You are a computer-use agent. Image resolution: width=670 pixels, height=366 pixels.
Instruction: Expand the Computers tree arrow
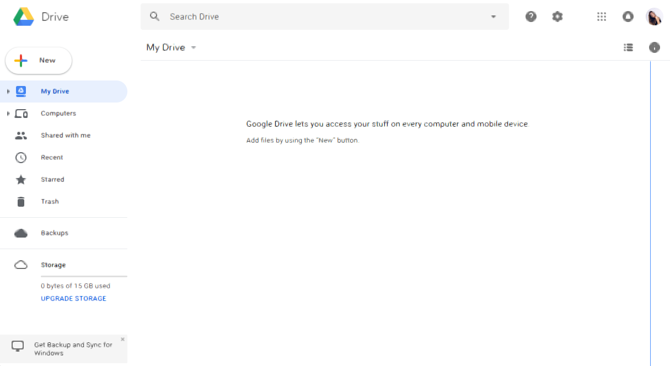(8, 114)
